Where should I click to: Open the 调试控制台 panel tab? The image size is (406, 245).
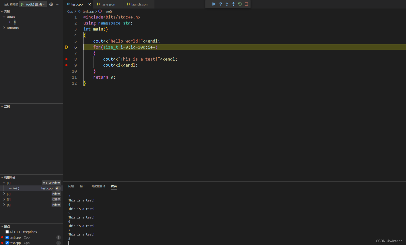(98, 186)
